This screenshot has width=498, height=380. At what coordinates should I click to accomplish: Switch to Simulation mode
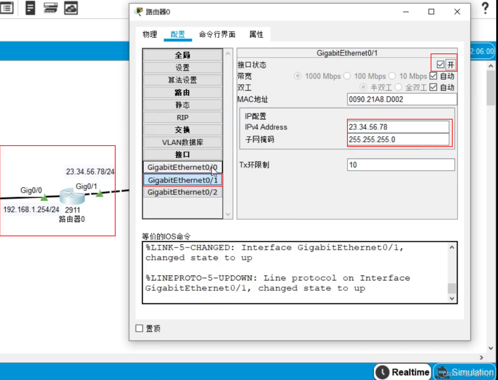coord(464,372)
